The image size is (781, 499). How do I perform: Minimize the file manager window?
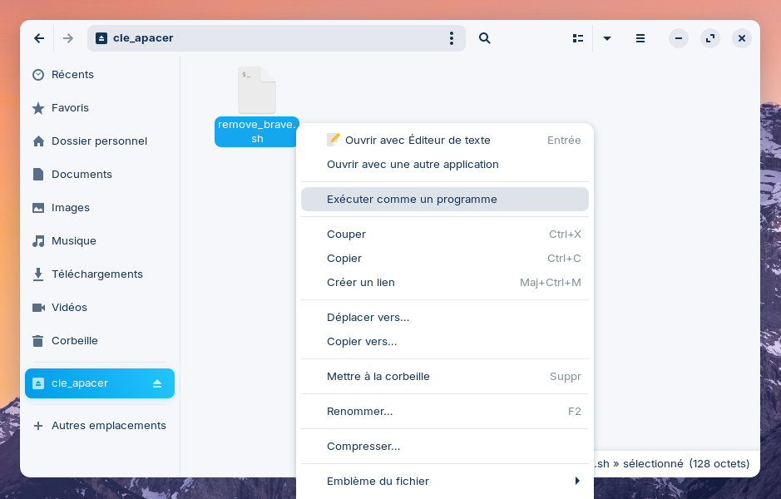(x=679, y=38)
